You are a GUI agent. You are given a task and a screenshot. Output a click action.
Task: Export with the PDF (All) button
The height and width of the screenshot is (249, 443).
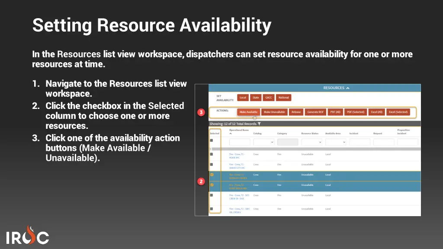coord(335,112)
